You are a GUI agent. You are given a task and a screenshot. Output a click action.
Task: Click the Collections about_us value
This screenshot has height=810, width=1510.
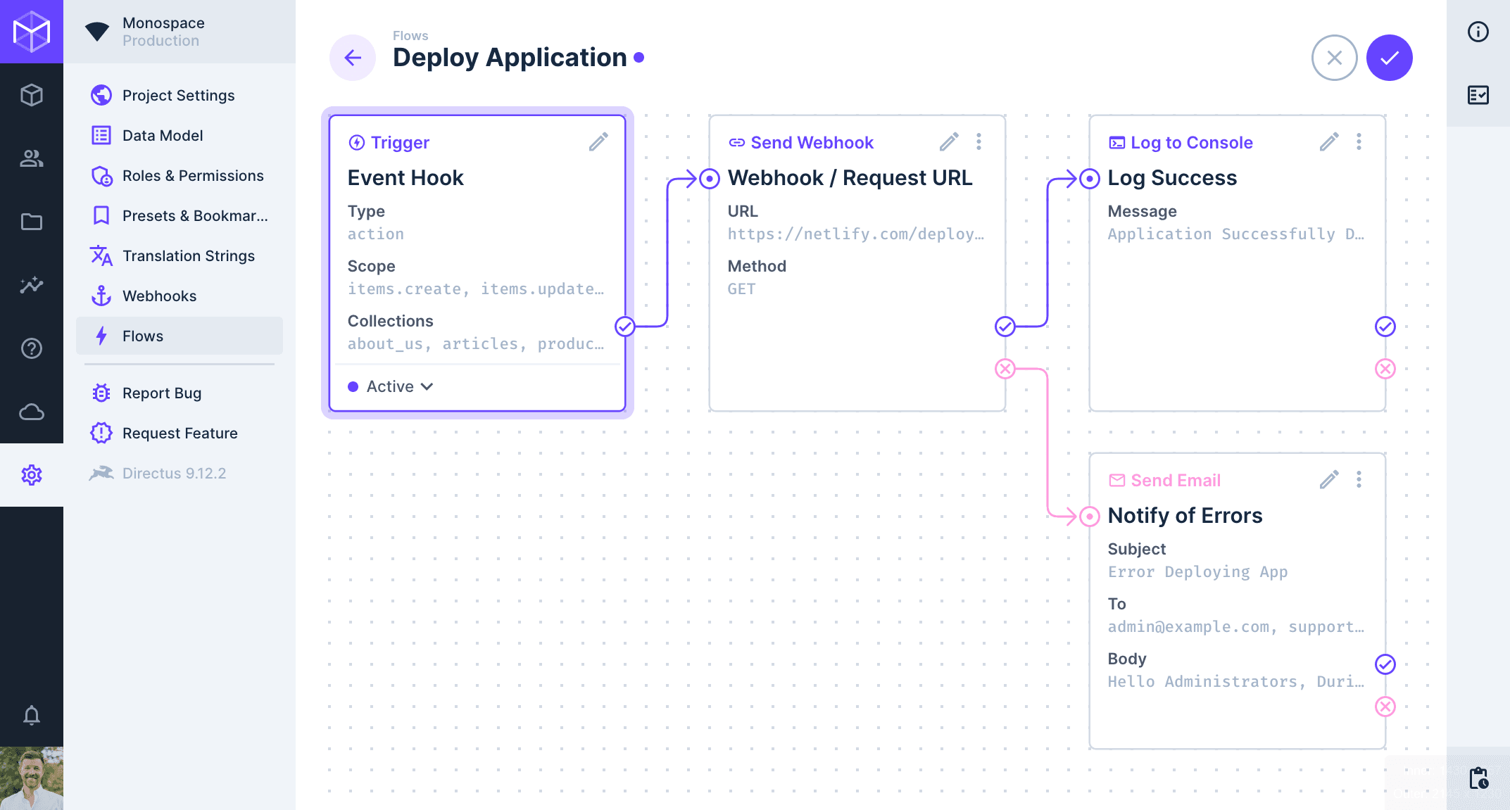476,343
